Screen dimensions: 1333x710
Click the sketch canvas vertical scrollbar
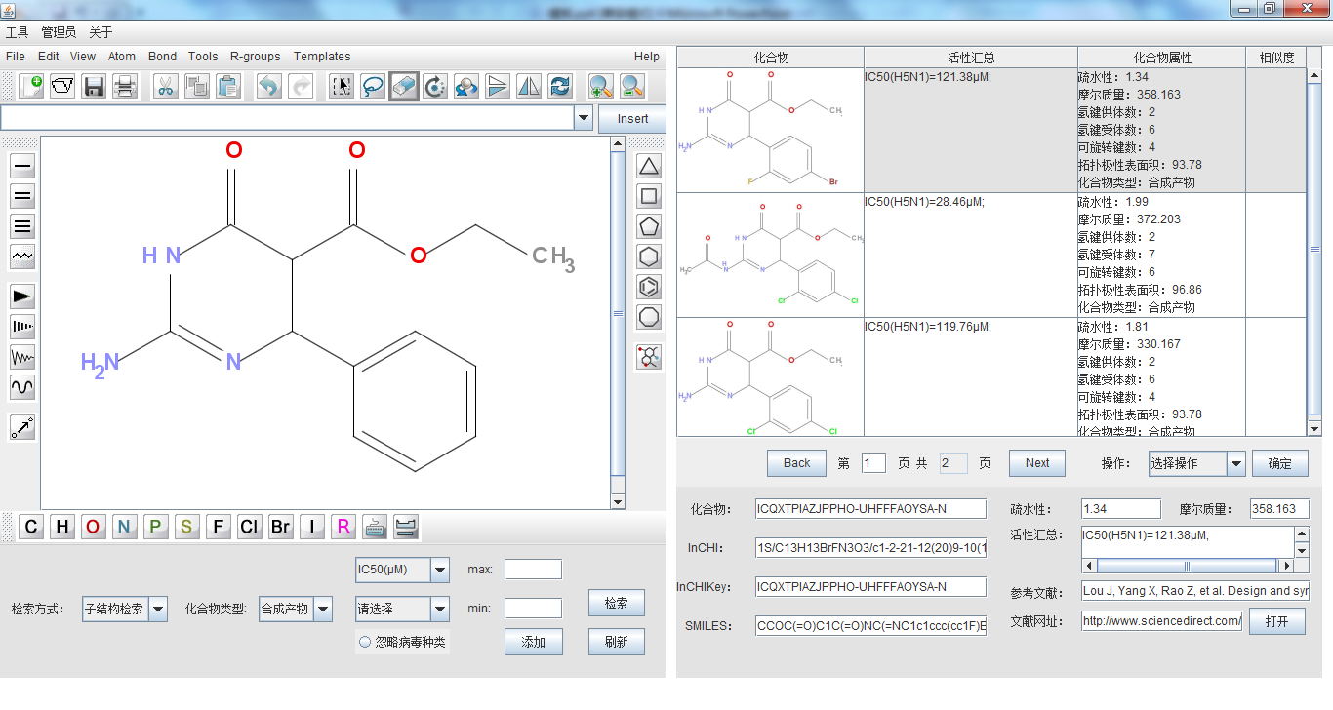[617, 322]
